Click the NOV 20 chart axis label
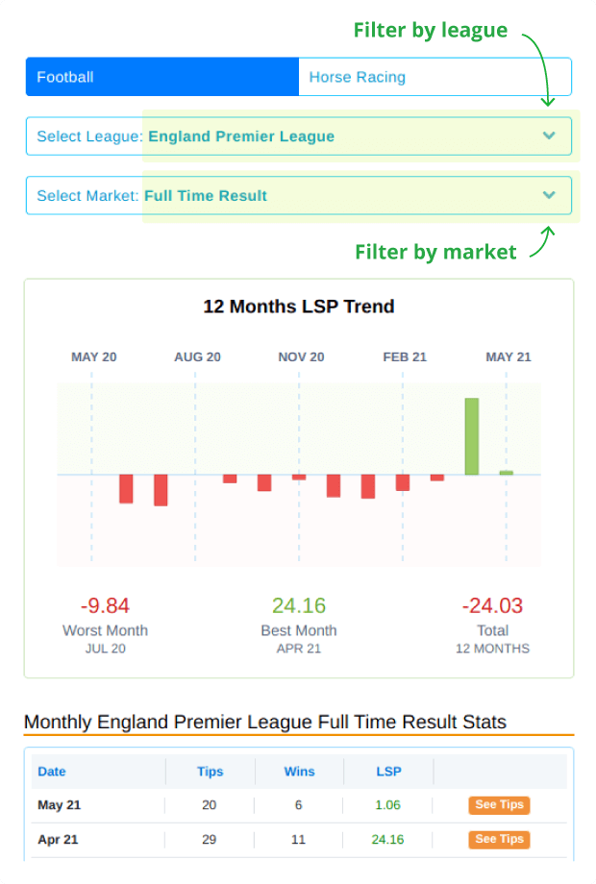The height and width of the screenshot is (884, 596). [x=301, y=356]
